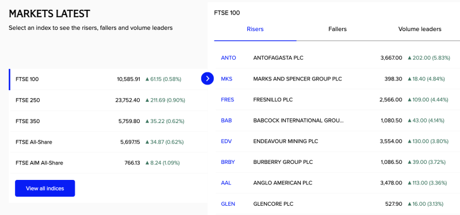Click the FRESNILLO PLC company name
The height and width of the screenshot is (215, 460).
click(273, 99)
